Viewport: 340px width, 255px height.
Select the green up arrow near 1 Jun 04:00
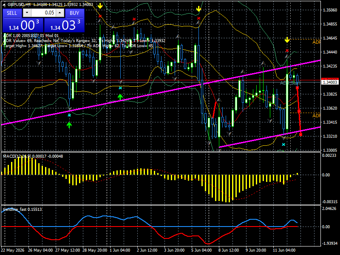pos(120,97)
